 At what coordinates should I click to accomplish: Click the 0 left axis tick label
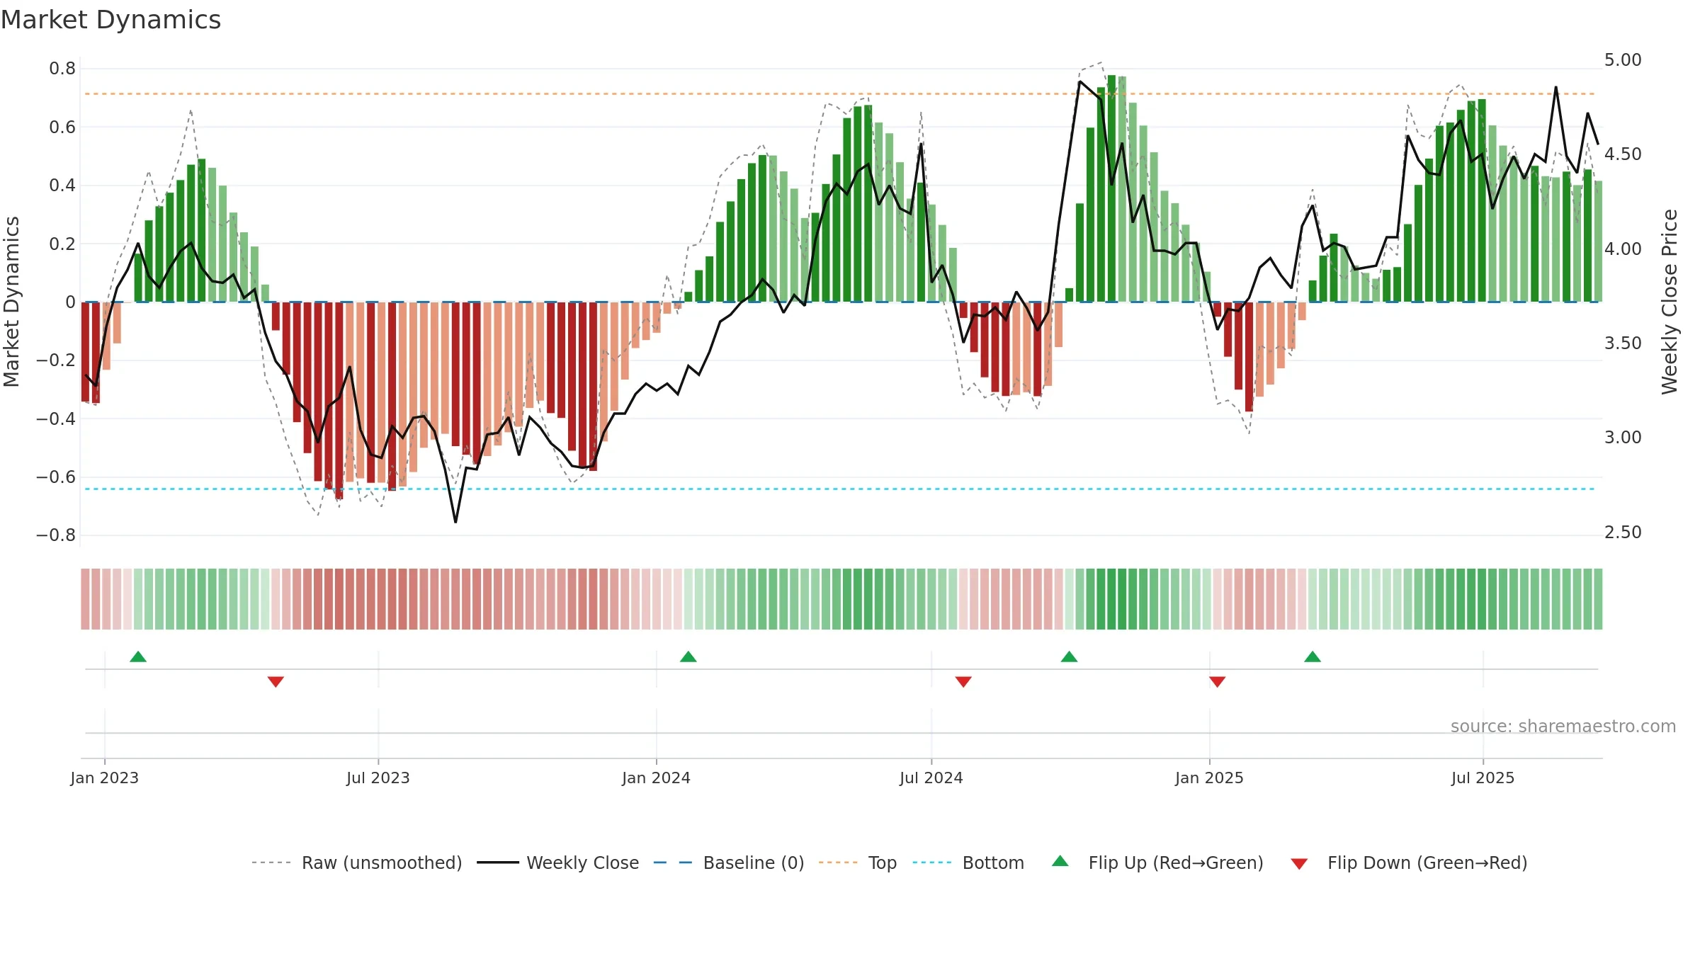(71, 302)
